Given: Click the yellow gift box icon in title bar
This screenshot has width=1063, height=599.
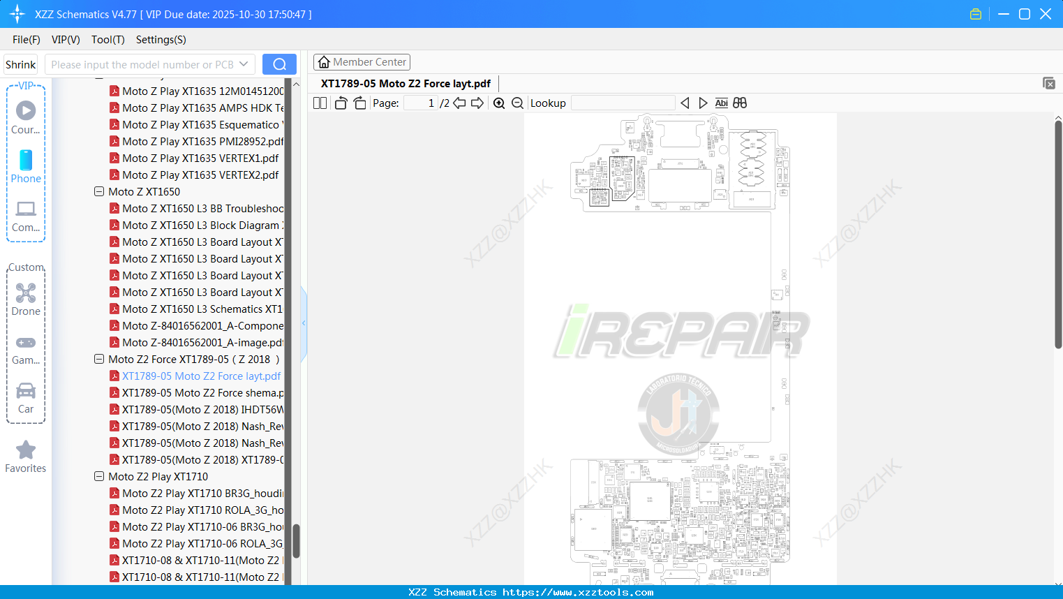Looking at the screenshot, I should tap(976, 14).
